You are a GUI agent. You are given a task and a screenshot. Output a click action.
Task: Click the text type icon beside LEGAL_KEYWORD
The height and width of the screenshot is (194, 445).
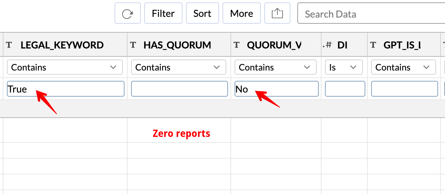tap(9, 45)
